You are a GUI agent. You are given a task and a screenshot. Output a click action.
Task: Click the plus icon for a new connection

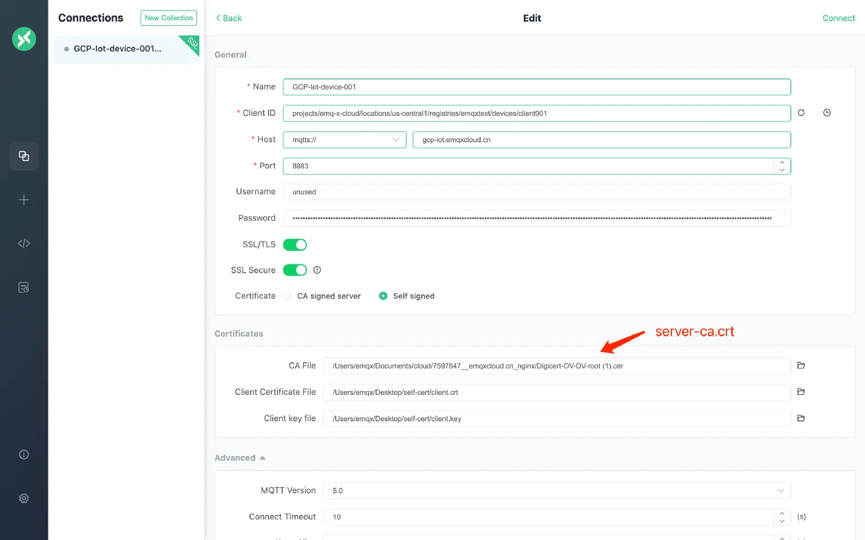pos(24,200)
